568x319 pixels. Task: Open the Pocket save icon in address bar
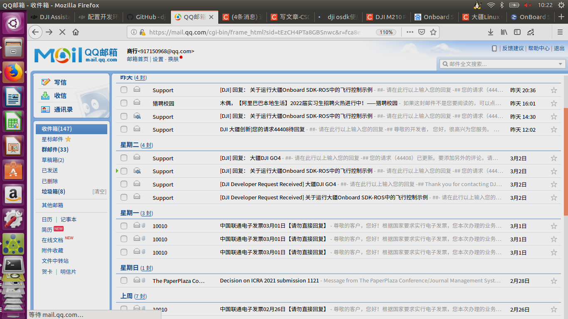[422, 32]
